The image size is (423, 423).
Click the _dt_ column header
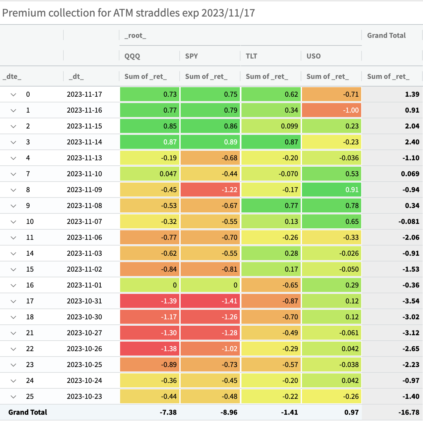(x=76, y=76)
